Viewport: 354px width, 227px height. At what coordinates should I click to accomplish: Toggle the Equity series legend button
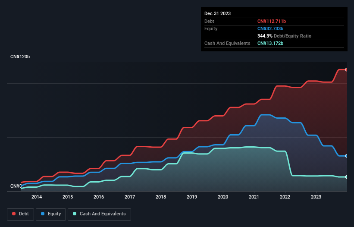pyautogui.click(x=51, y=214)
